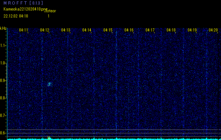Click the 04:13 time axis label
Viewport: 221px width, 140px height.
click(x=66, y=30)
